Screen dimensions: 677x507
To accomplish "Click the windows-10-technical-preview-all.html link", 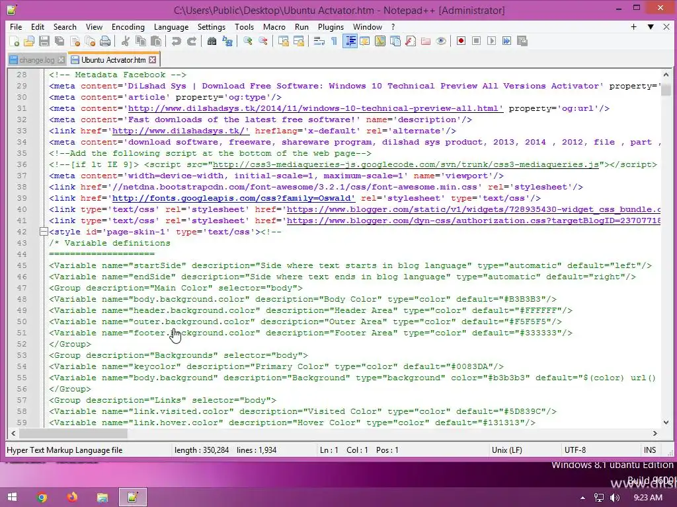I will point(315,109).
